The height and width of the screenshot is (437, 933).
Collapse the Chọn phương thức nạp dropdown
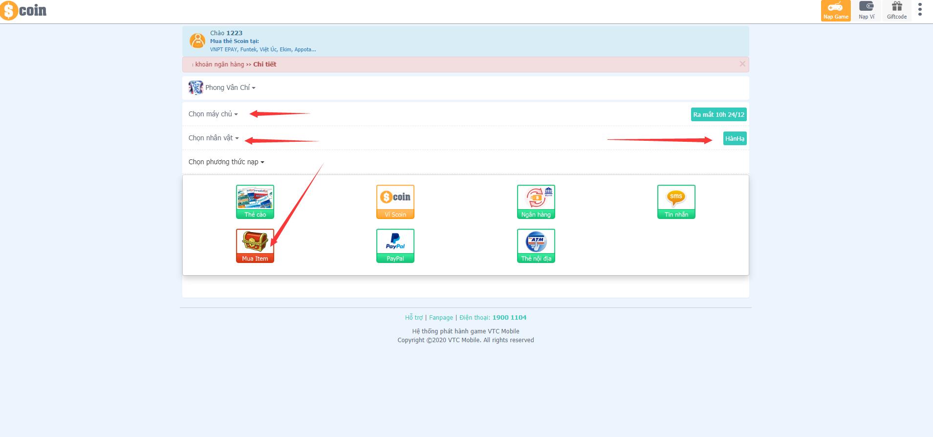pyautogui.click(x=226, y=162)
